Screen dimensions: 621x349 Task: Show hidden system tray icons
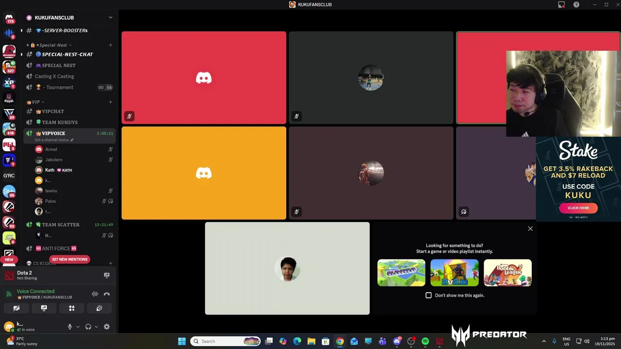point(543,341)
